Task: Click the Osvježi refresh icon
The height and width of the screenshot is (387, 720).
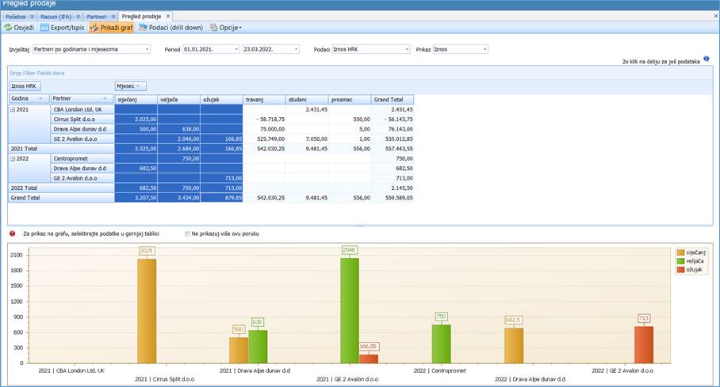Action: tap(8, 28)
